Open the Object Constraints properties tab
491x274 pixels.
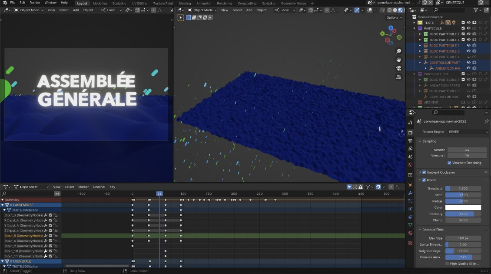point(410,217)
